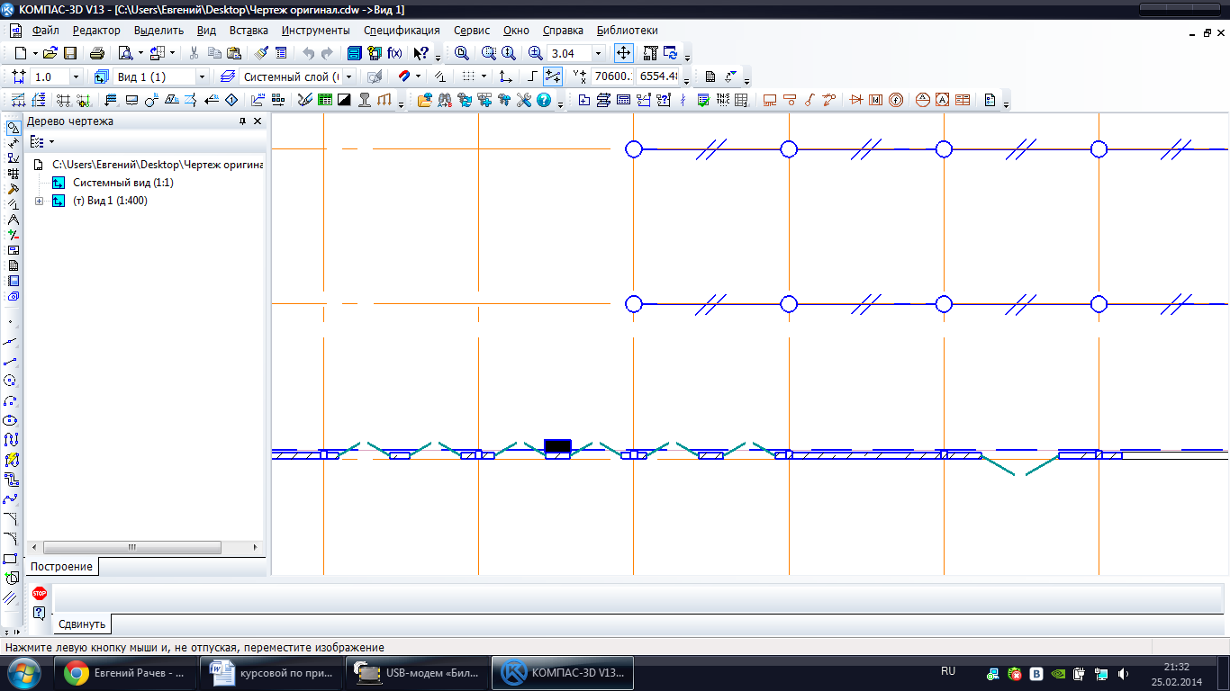1230x691 pixels.
Task: Print the drawing via the printer icon
Action: (97, 53)
